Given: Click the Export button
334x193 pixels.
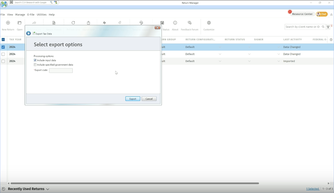Looking at the screenshot, I should coord(133,99).
